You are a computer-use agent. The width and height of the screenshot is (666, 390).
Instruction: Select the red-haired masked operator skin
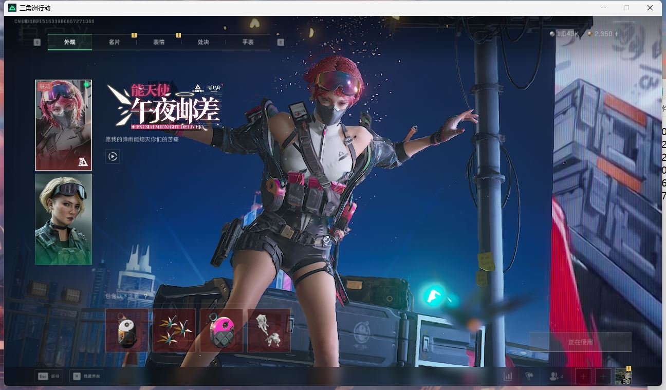point(63,125)
